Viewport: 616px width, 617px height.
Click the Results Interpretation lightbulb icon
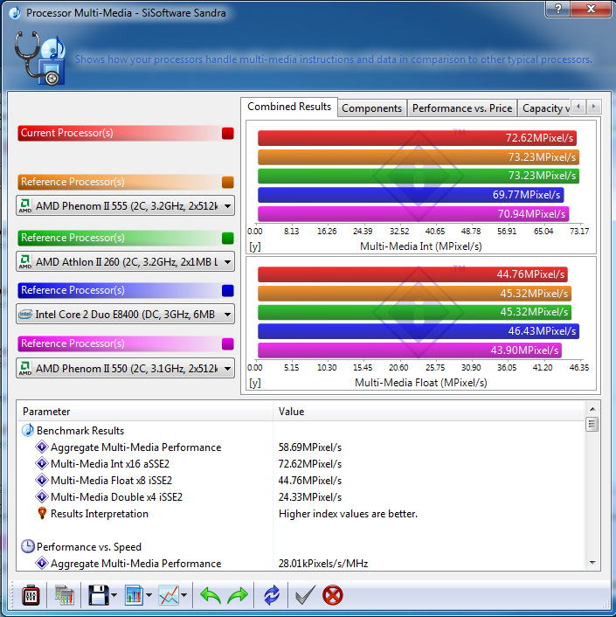click(x=42, y=514)
